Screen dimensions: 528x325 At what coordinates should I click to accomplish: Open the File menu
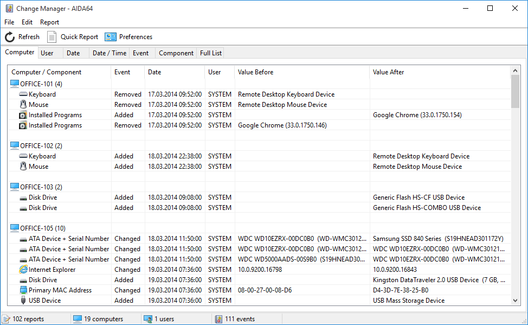pyautogui.click(x=9, y=22)
